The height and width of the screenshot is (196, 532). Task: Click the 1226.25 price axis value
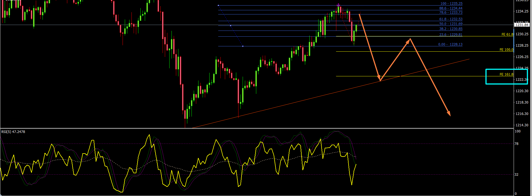[522, 57]
